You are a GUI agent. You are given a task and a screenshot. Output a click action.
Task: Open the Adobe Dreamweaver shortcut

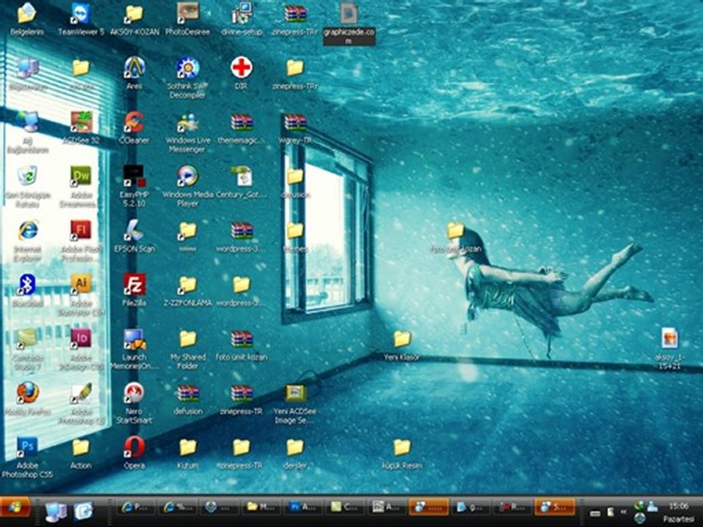(x=81, y=176)
